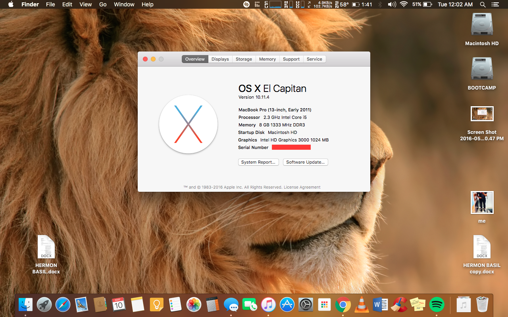Click the date and time clock
This screenshot has width=508, height=317.
[455, 4]
